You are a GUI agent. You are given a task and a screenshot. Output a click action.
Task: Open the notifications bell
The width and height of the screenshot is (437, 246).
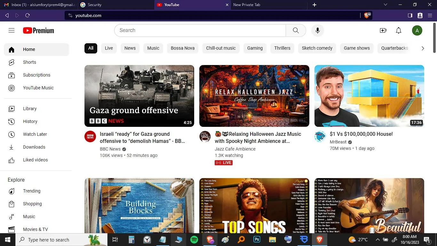[x=399, y=30]
